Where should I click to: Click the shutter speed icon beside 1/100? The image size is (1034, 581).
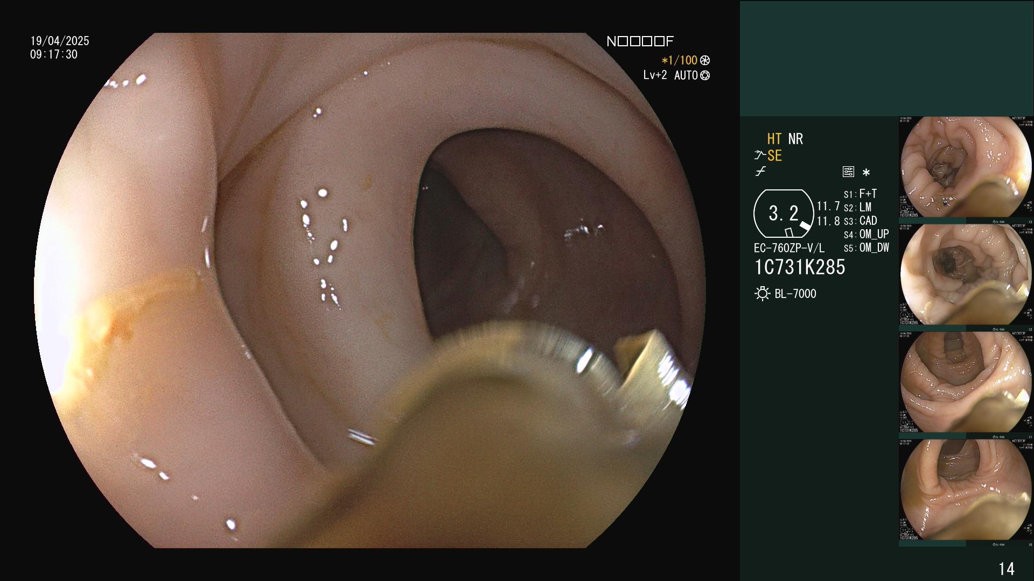tap(704, 61)
